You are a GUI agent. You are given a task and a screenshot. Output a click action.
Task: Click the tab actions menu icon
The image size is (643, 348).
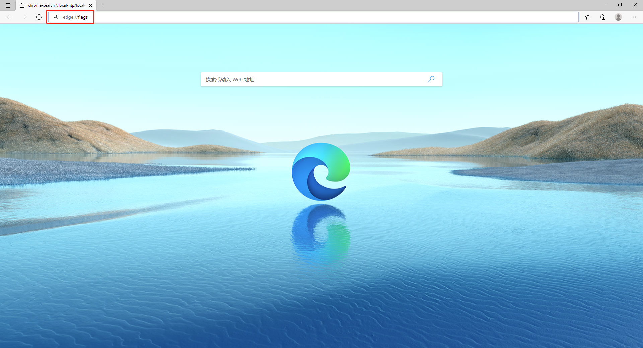pos(8,5)
